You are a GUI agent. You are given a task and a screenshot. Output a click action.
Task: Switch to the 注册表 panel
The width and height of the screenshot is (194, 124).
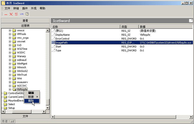click(25, 26)
